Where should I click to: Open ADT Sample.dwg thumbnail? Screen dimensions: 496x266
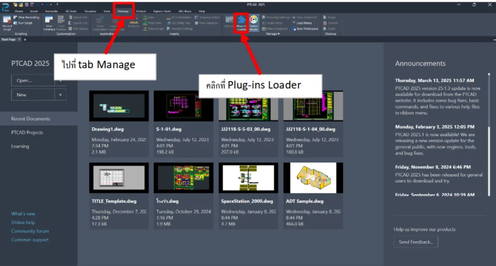coord(313,178)
